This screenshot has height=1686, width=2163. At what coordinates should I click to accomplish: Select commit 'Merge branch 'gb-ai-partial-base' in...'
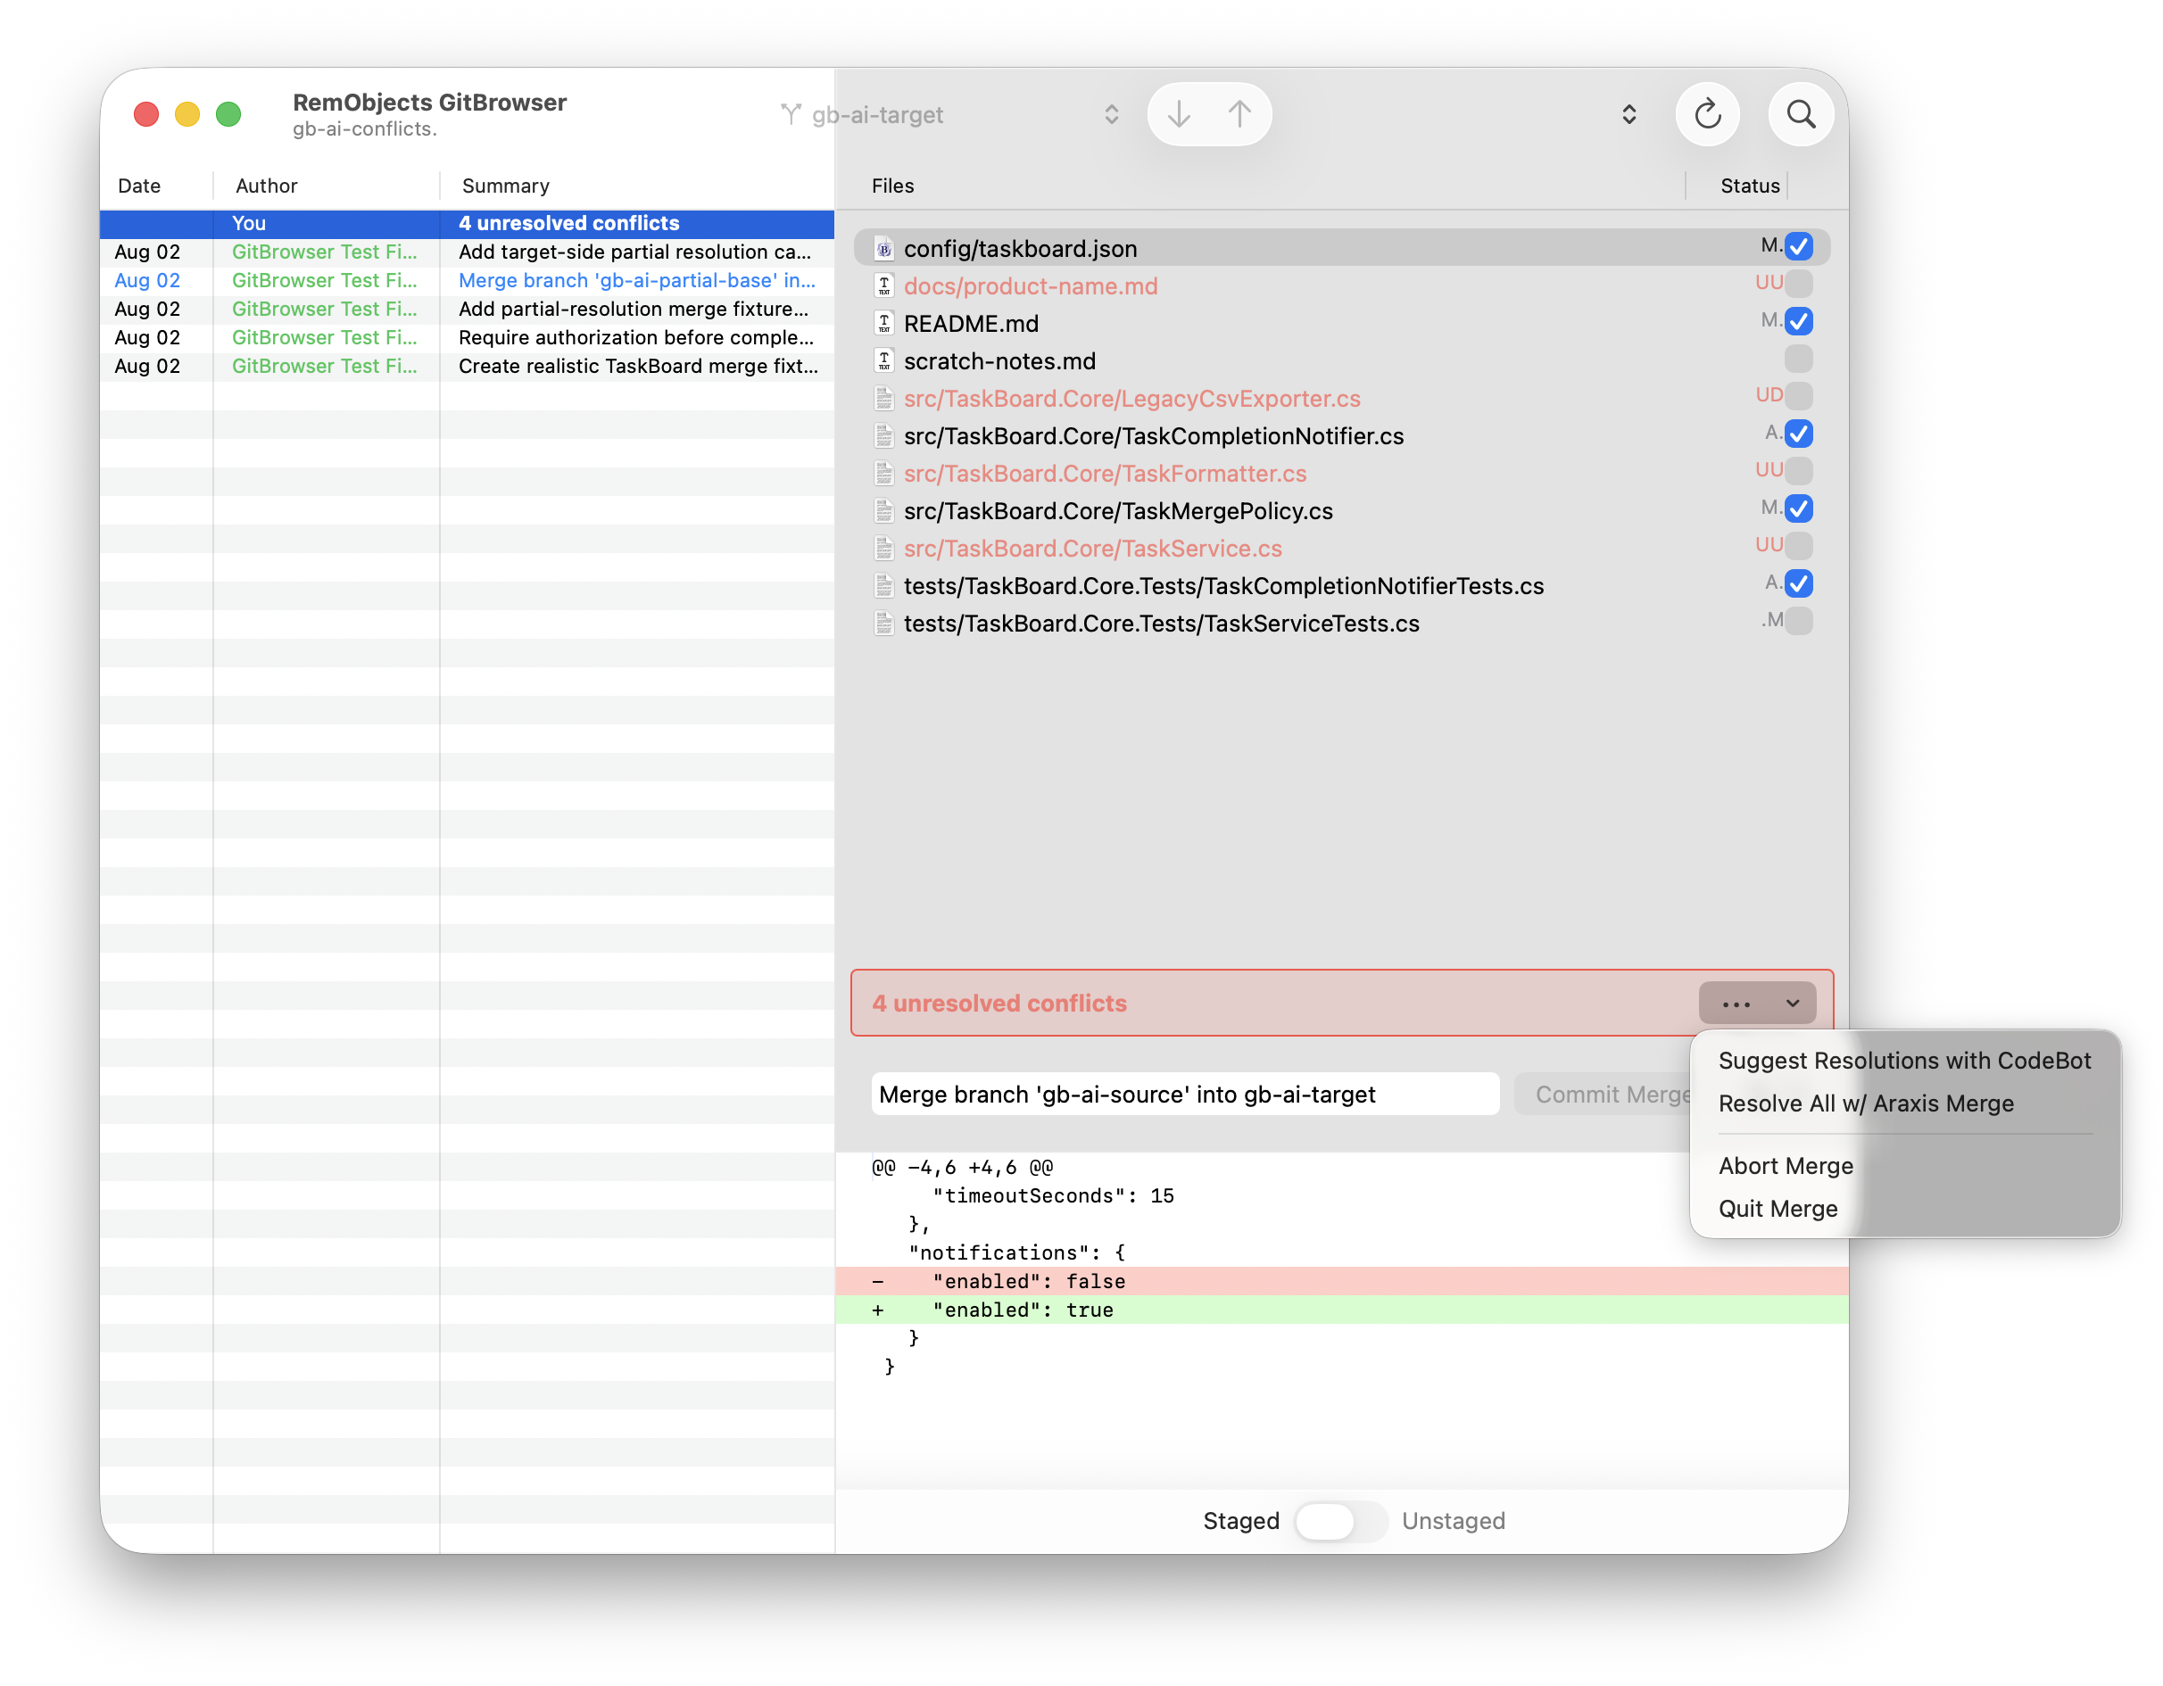467,281
